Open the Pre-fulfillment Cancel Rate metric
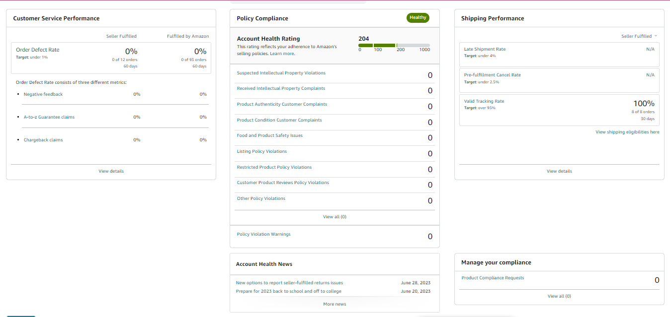Screen dimensions: 670x317 click(493, 75)
